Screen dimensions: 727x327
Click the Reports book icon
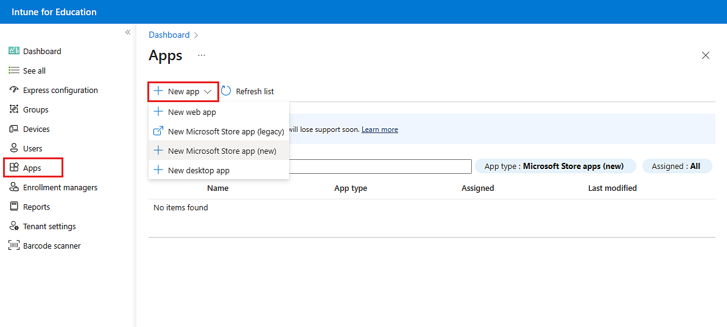(x=14, y=207)
